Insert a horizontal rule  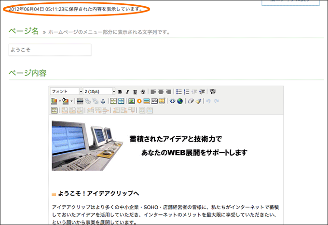point(80,101)
